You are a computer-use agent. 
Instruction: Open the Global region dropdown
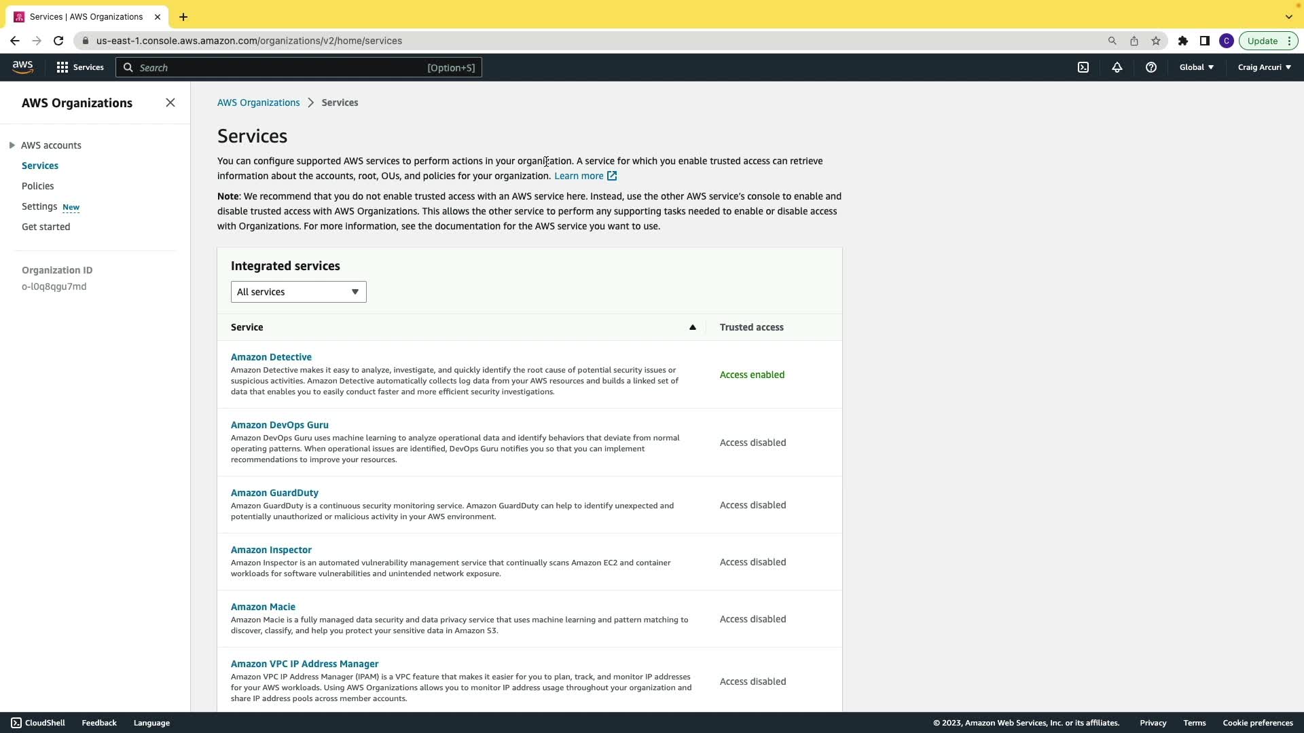[1196, 67]
